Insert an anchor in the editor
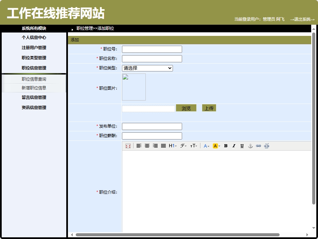Image resolution: width=318 pixels, height=239 pixels. click(x=250, y=146)
